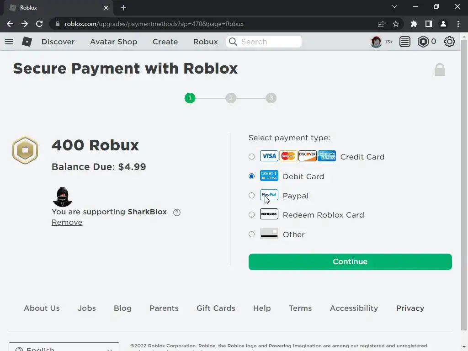The height and width of the screenshot is (351, 468).
Task: Click the browser address bar URL
Action: click(x=154, y=24)
